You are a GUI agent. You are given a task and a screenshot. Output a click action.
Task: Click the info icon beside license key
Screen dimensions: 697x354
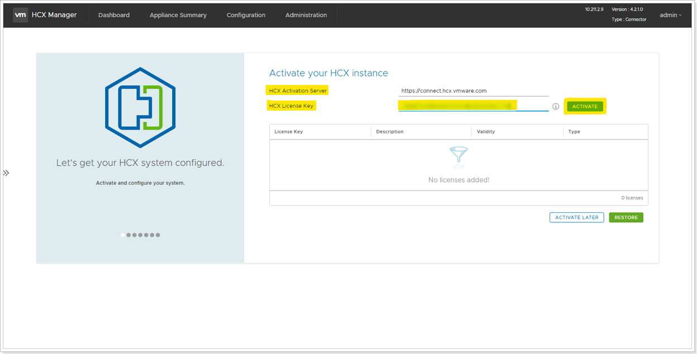coord(556,107)
